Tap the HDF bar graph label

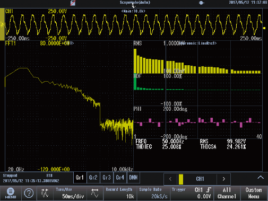(137, 76)
